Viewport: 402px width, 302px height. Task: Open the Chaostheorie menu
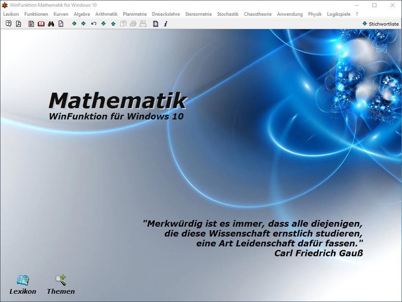click(258, 14)
